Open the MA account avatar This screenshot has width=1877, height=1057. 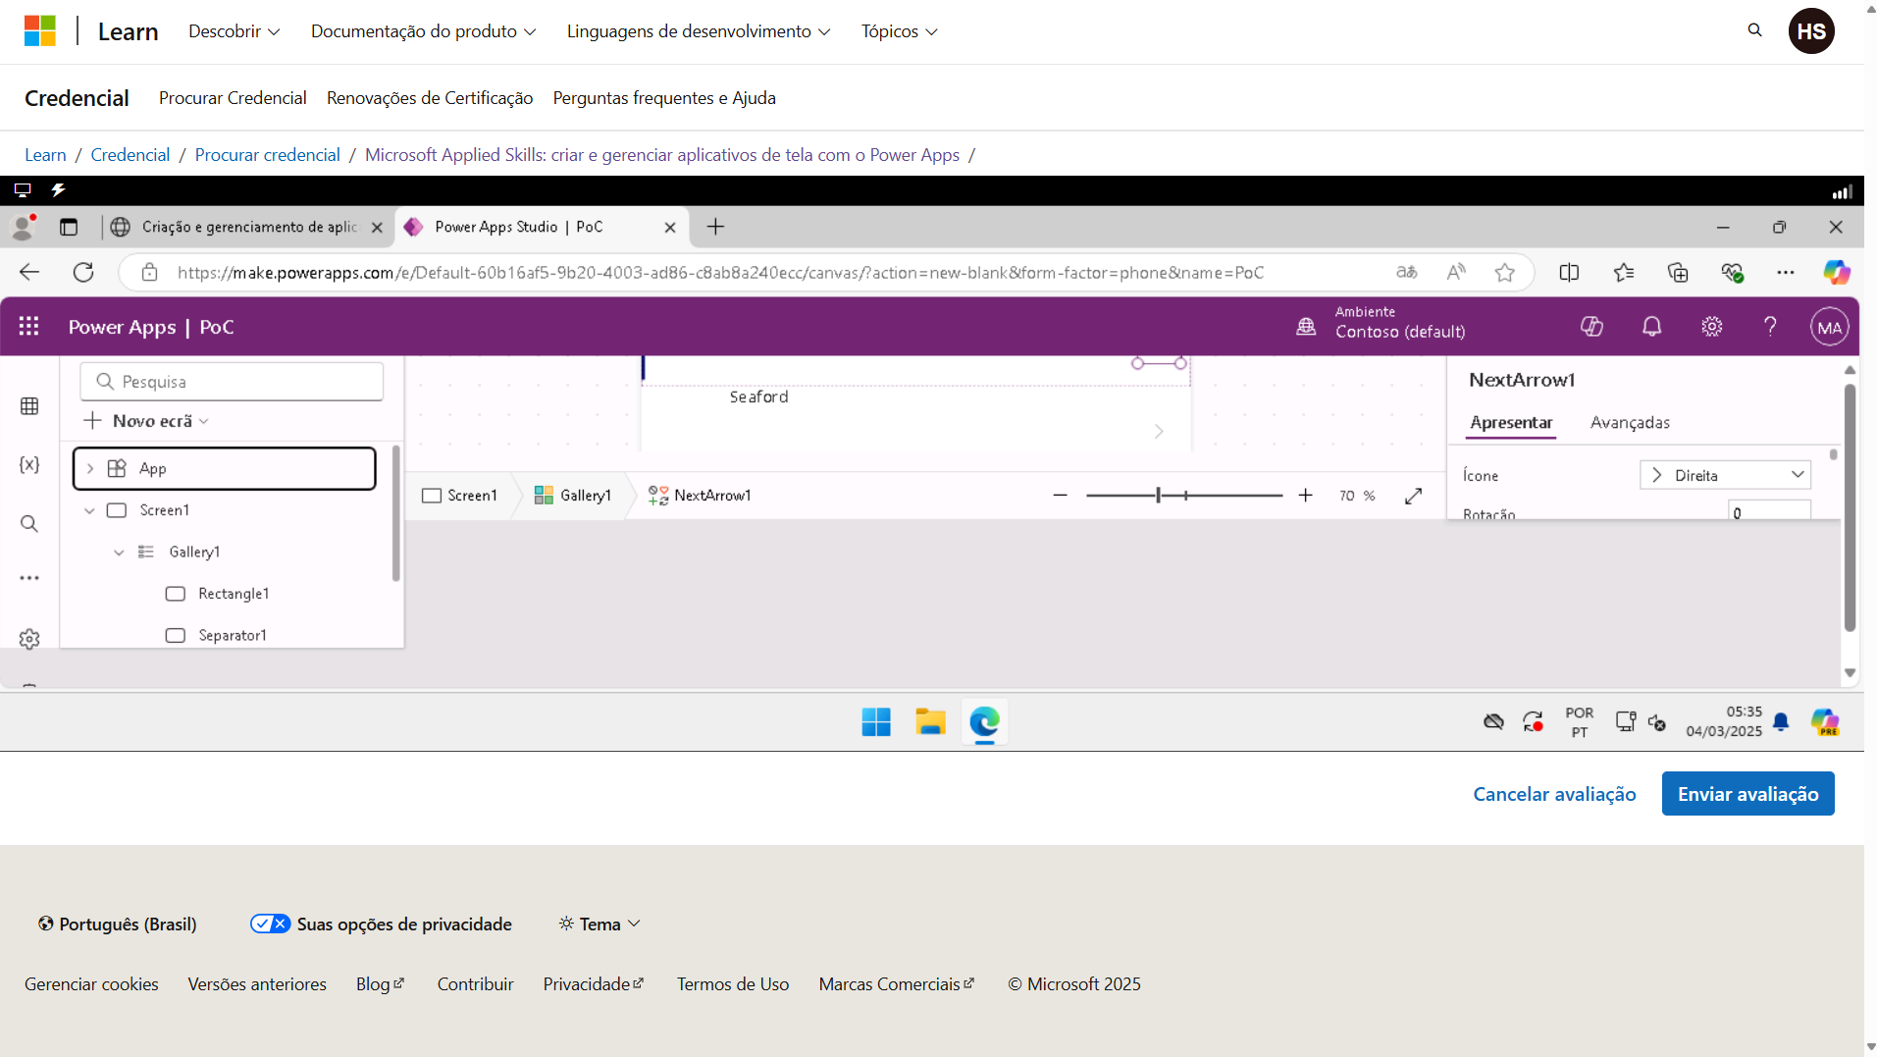coord(1829,328)
